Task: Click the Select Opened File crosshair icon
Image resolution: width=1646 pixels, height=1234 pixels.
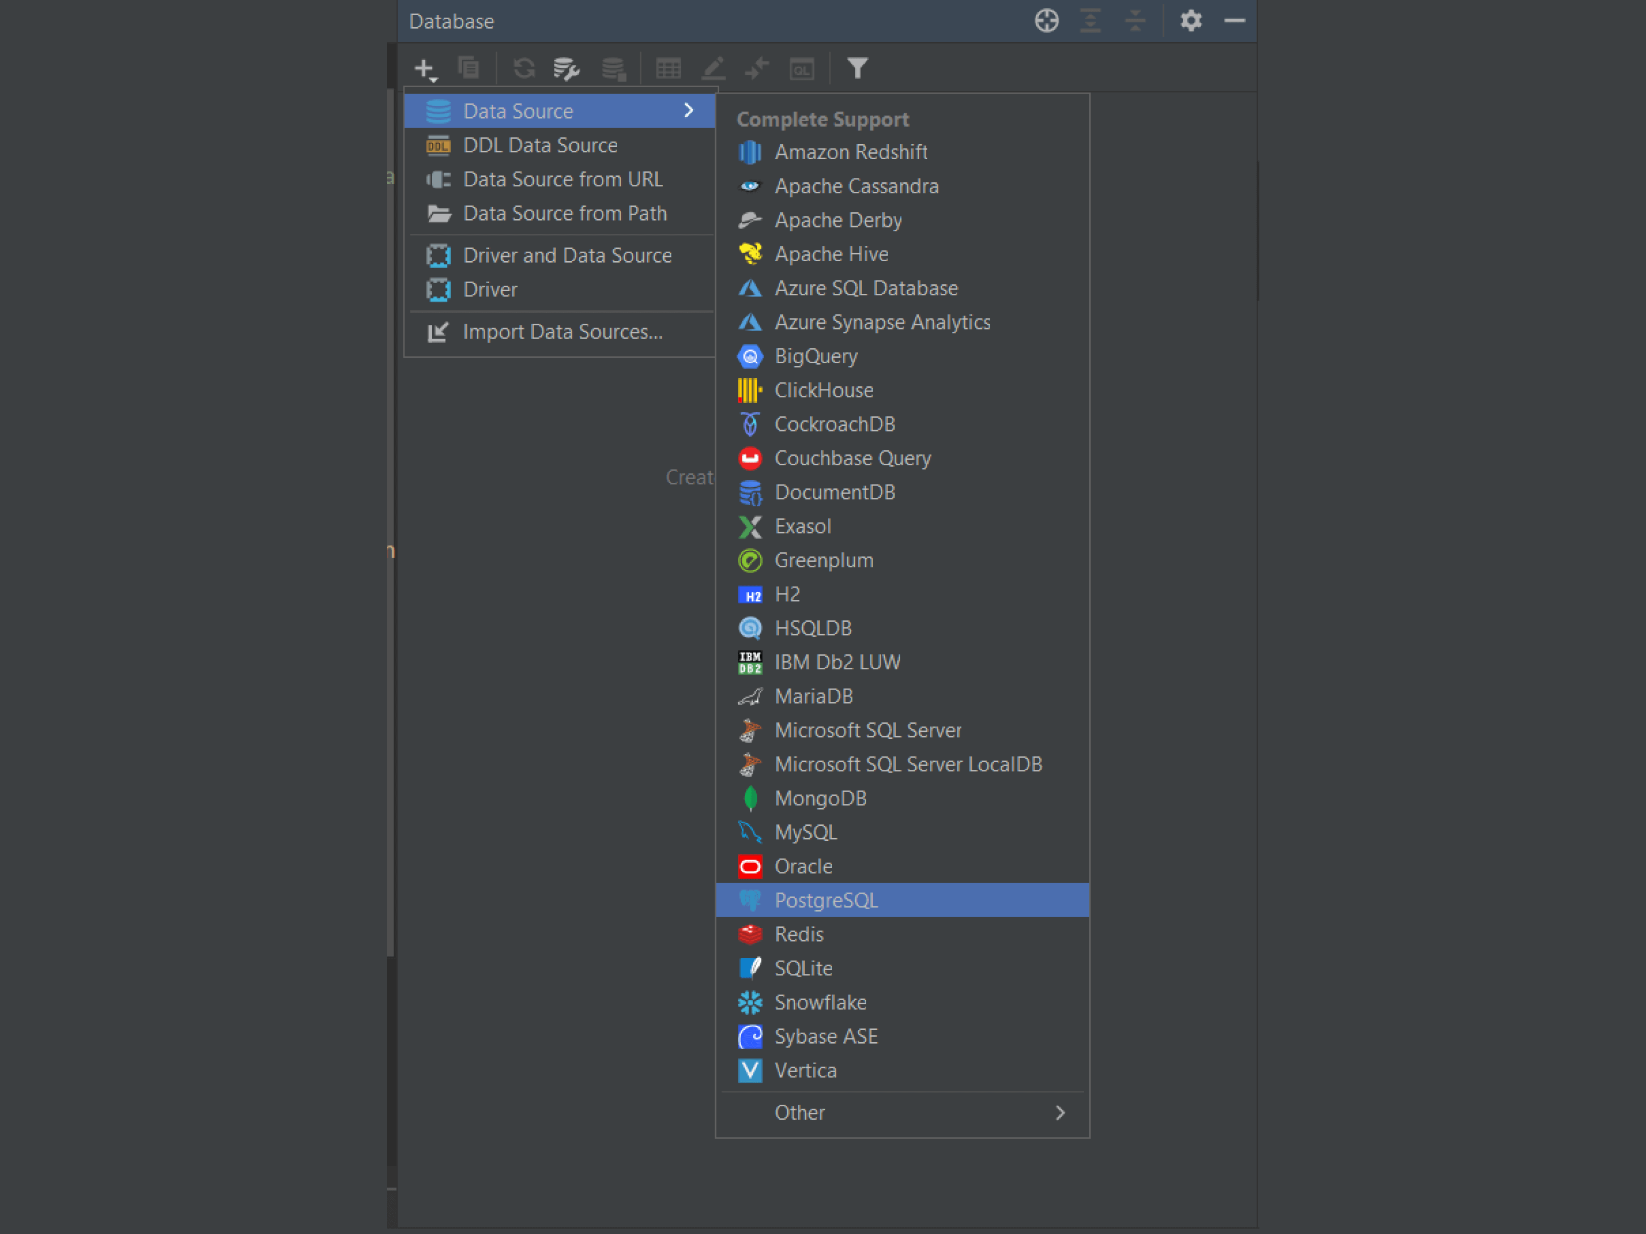Action: click(1046, 21)
